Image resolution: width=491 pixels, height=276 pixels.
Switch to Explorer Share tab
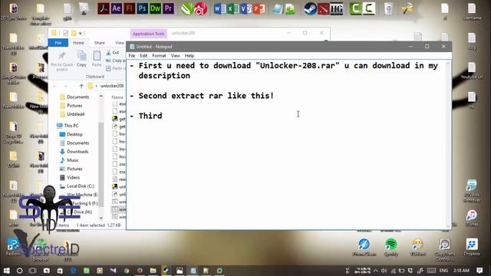[x=100, y=43]
